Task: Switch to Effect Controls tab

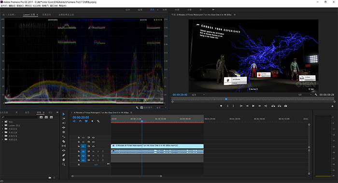Action: (x=46, y=14)
